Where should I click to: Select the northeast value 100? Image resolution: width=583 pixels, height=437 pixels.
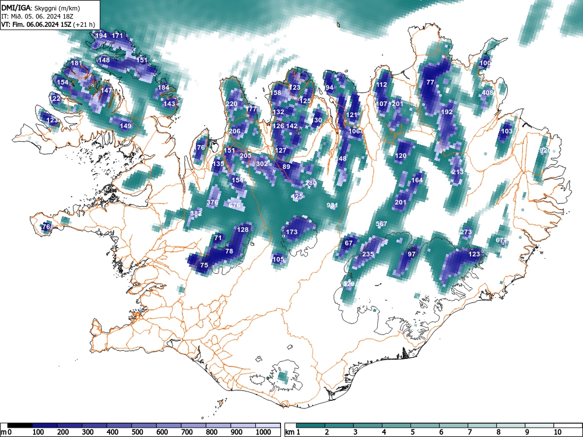485,63
